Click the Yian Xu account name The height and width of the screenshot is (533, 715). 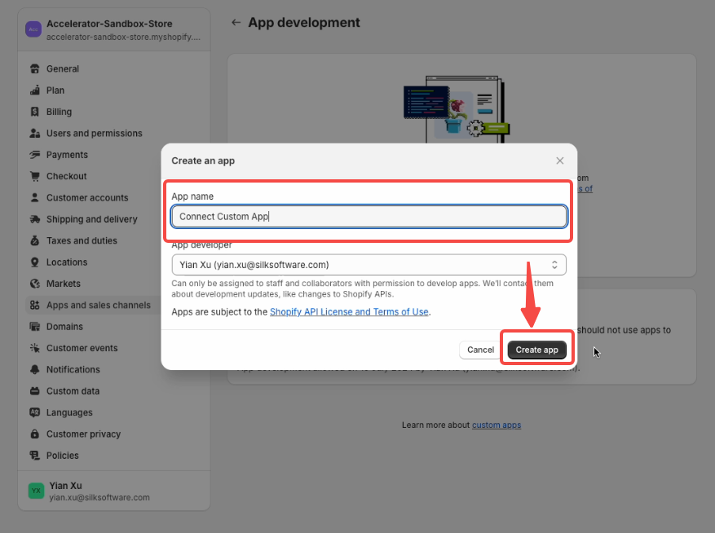point(66,486)
